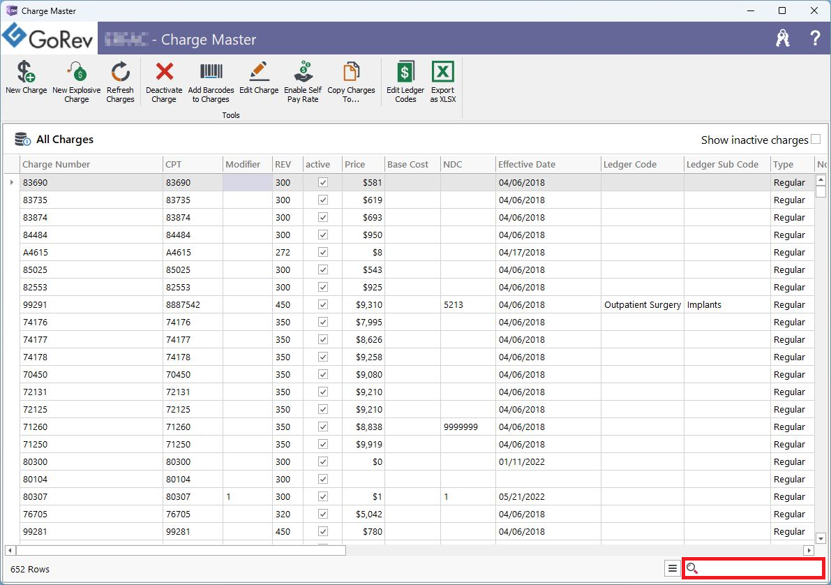Toggle active checkbox for charge 83690

[x=323, y=182]
